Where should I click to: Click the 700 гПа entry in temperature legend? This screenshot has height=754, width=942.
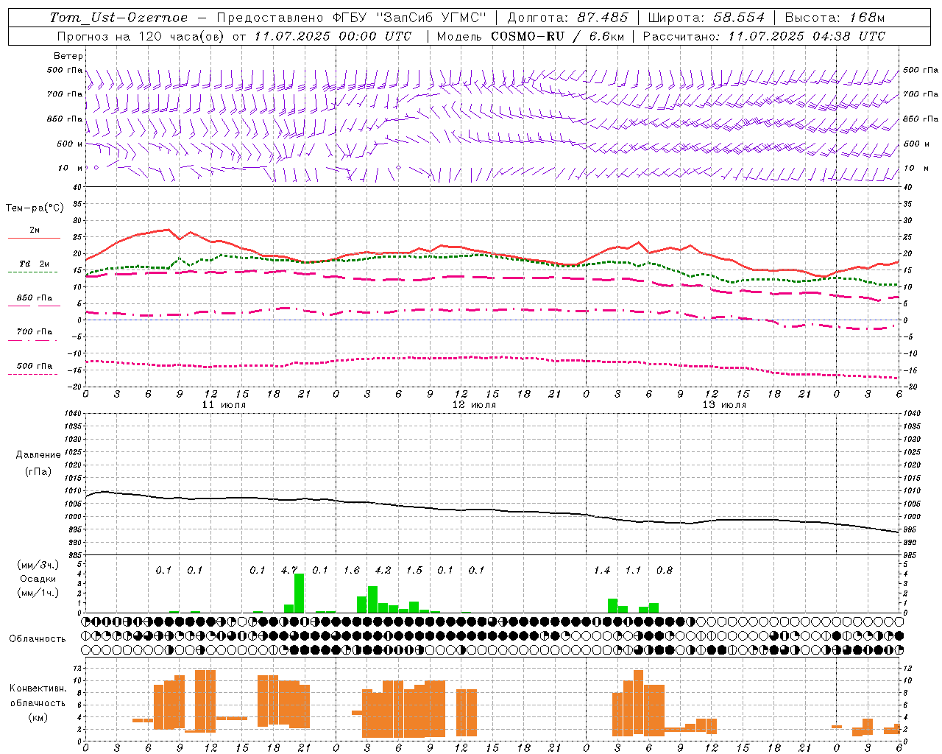[34, 332]
